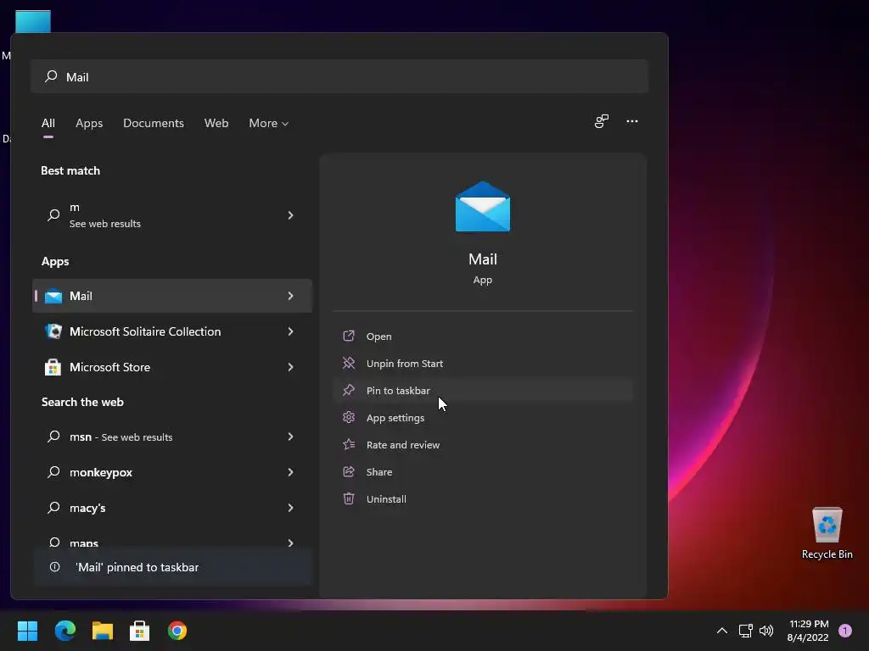Open Windows Start button on taskbar
869x651 pixels.
[27, 631]
